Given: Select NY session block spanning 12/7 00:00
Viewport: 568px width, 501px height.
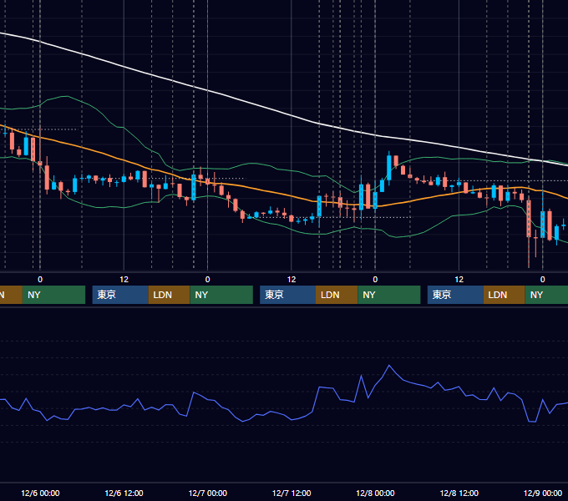Looking at the screenshot, I should coord(221,295).
